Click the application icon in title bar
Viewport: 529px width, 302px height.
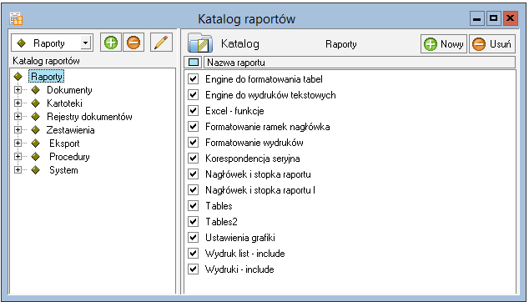(x=16, y=18)
